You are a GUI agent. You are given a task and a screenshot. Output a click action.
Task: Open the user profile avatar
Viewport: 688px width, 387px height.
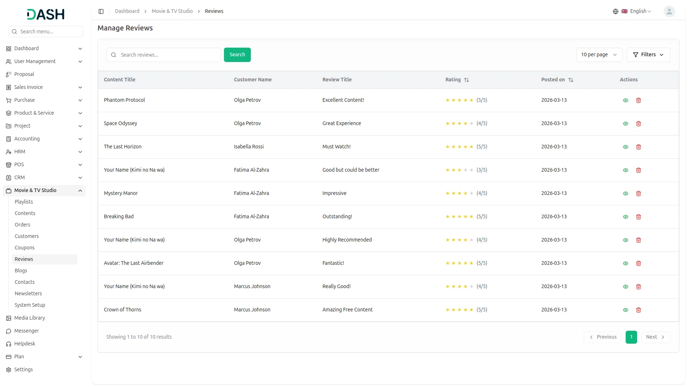pos(669,11)
